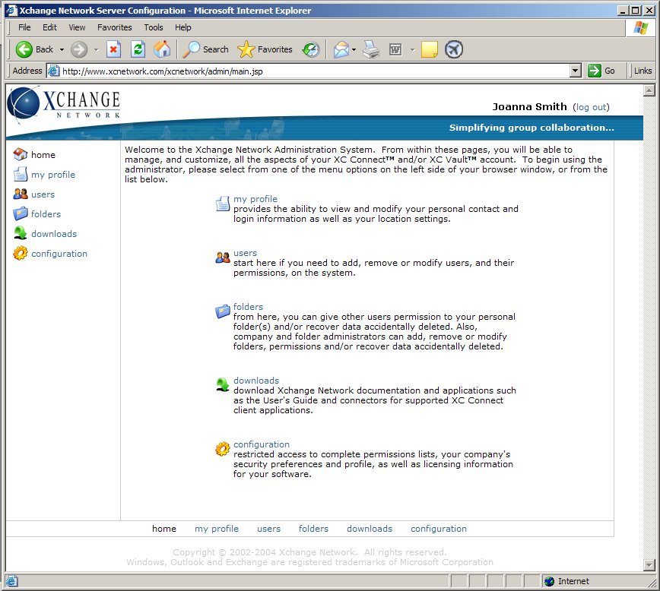Open the Forward button history dropdown arrow
This screenshot has height=591, width=660.
97,49
